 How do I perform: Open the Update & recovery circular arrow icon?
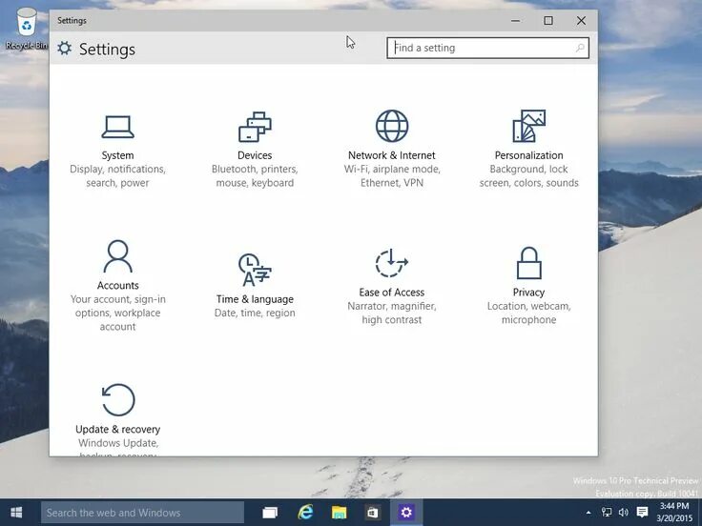118,400
